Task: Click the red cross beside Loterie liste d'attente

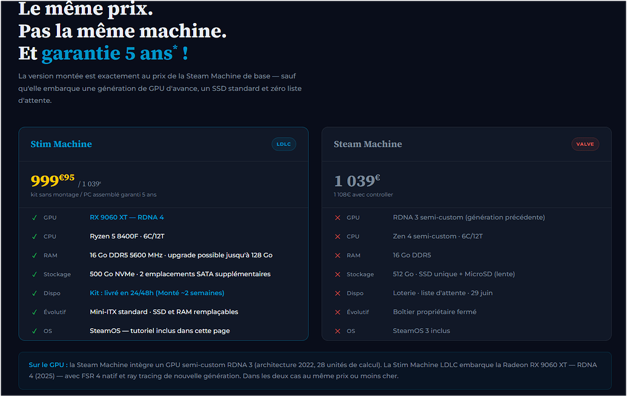Action: [337, 293]
